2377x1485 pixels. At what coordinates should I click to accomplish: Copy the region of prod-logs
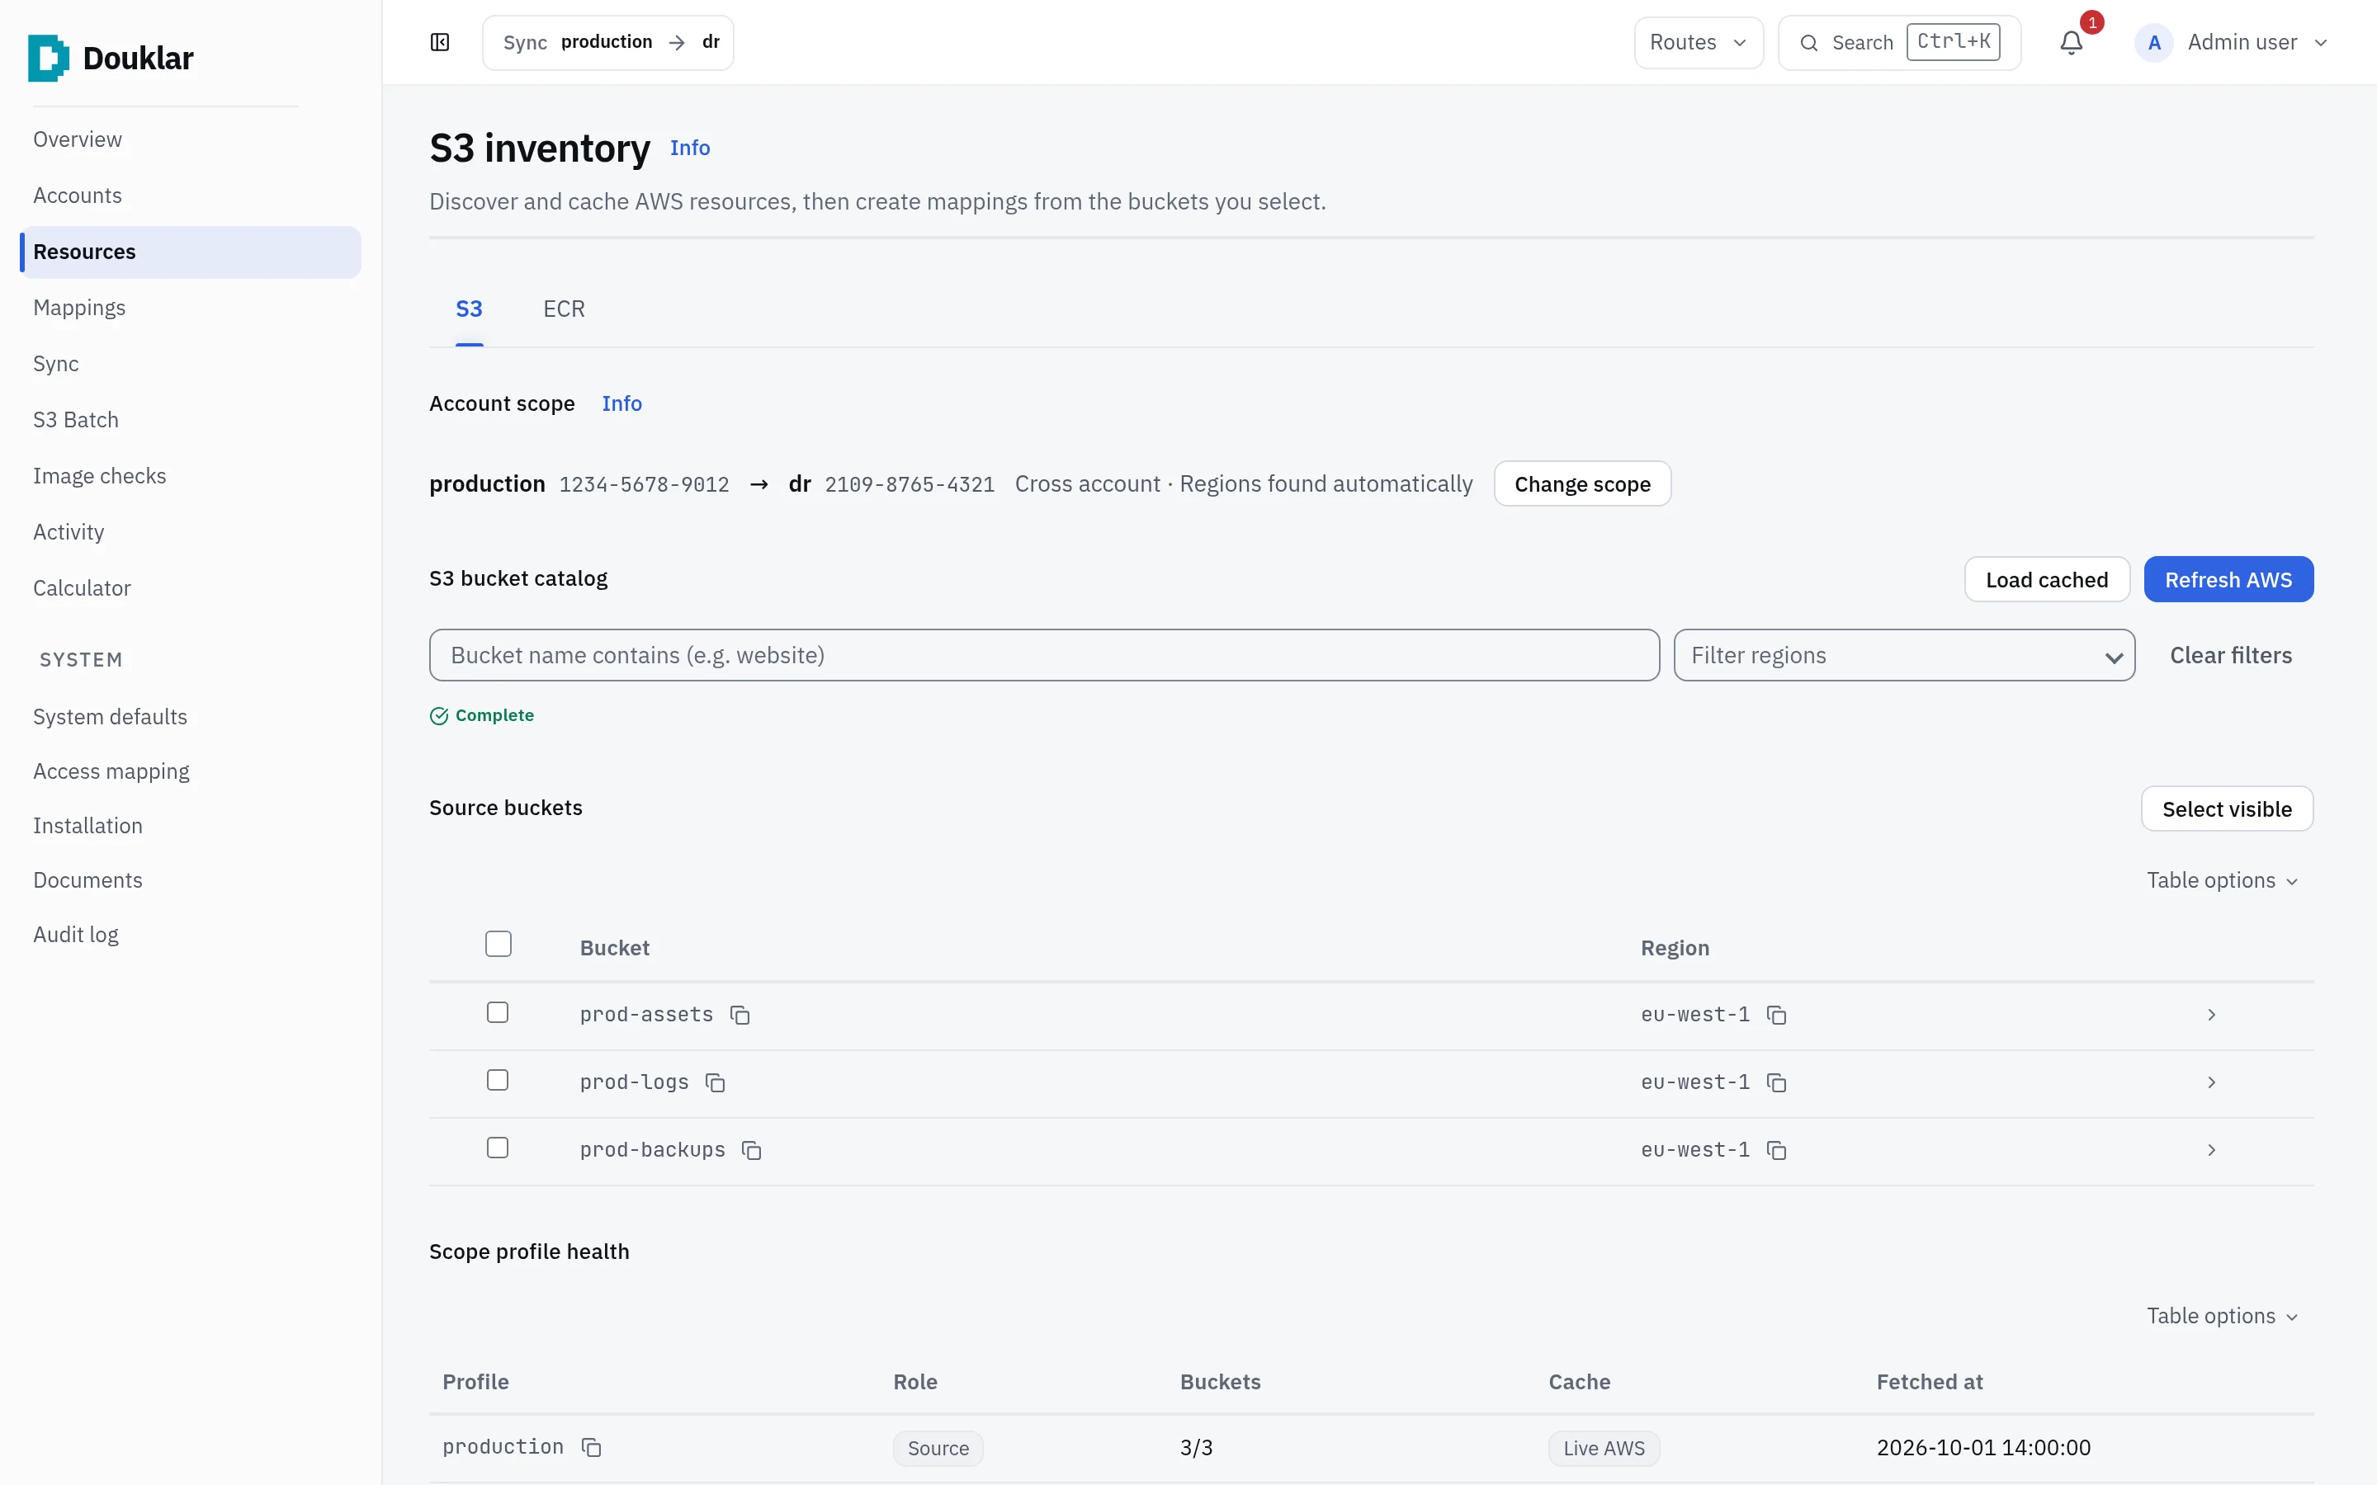[x=1776, y=1082]
